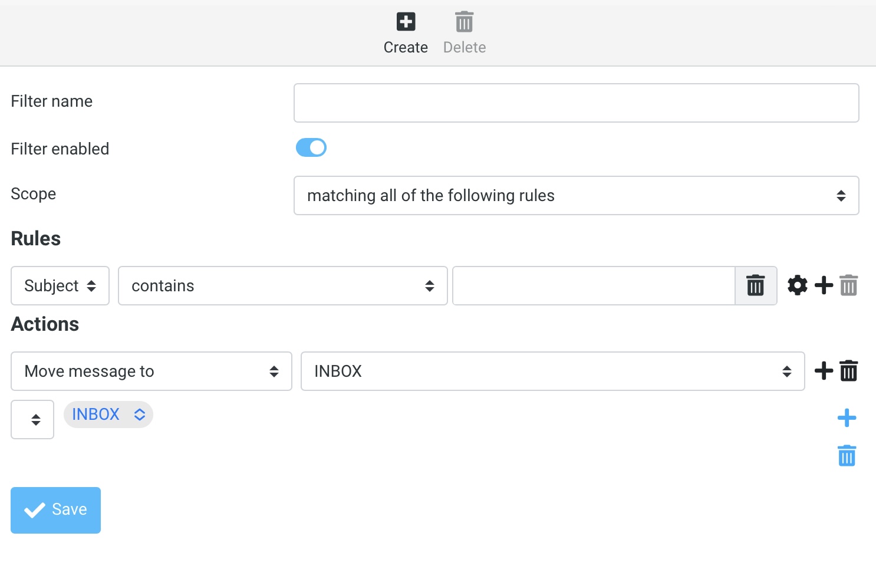
Task: Open the contains operator dropdown
Action: (x=282, y=285)
